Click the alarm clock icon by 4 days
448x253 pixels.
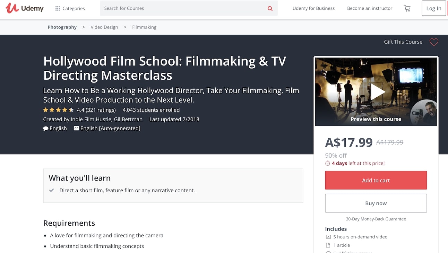point(327,163)
